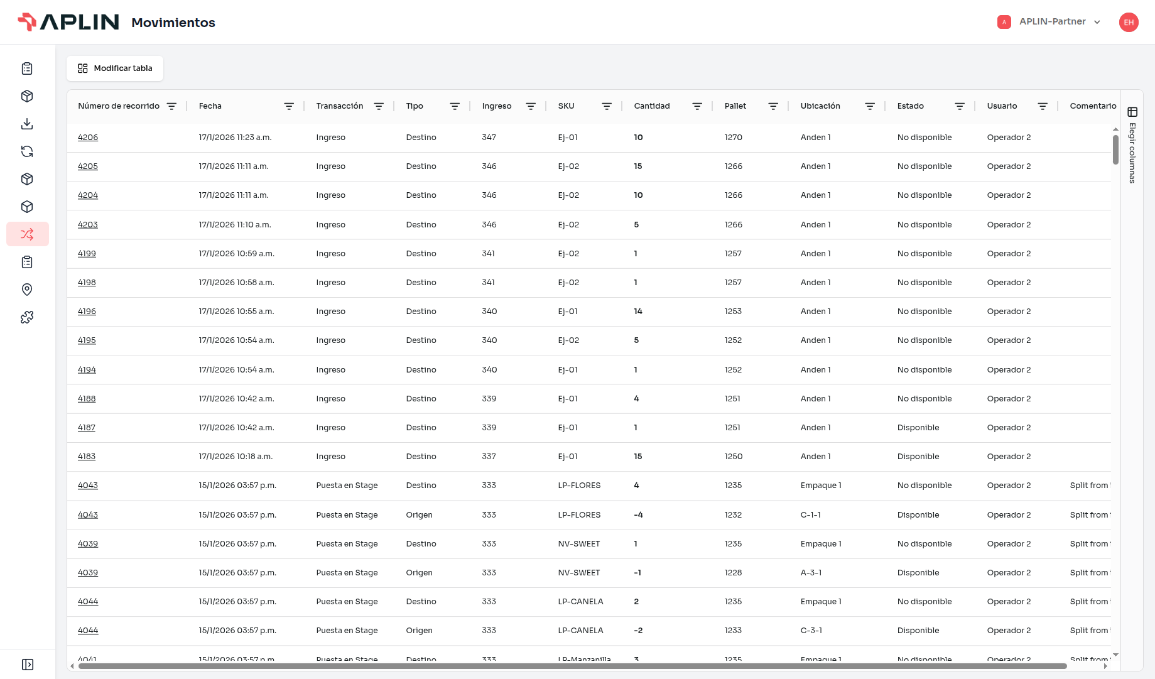Select the shuffle Movimientos sidebar icon
This screenshot has width=1155, height=679.
point(27,234)
